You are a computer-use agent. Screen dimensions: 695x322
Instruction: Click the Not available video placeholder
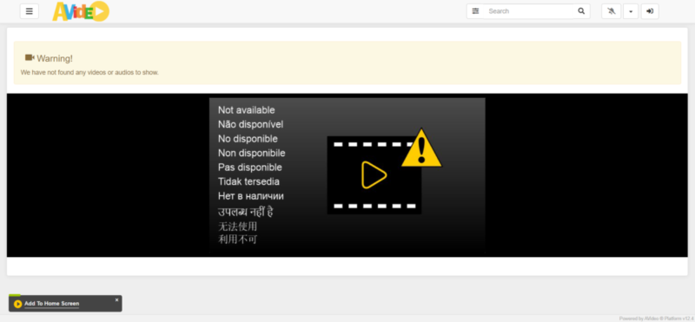[347, 175]
